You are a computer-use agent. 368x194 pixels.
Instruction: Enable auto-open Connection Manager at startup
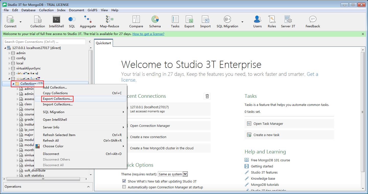(x=124, y=187)
